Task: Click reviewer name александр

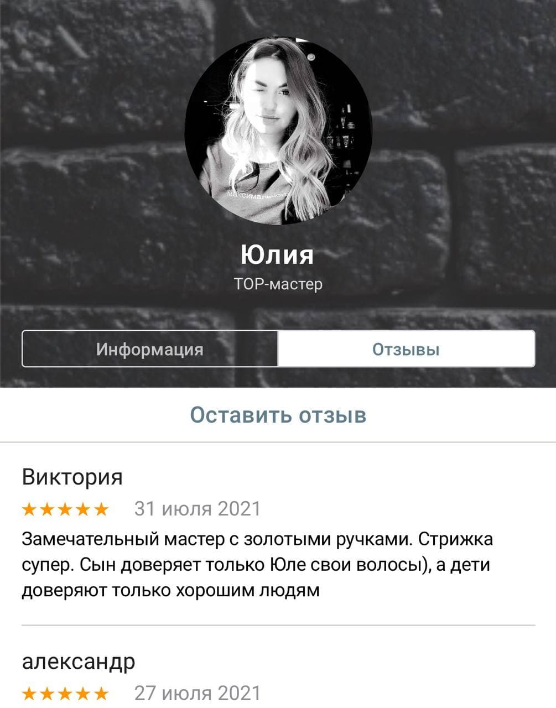Action: [79, 662]
